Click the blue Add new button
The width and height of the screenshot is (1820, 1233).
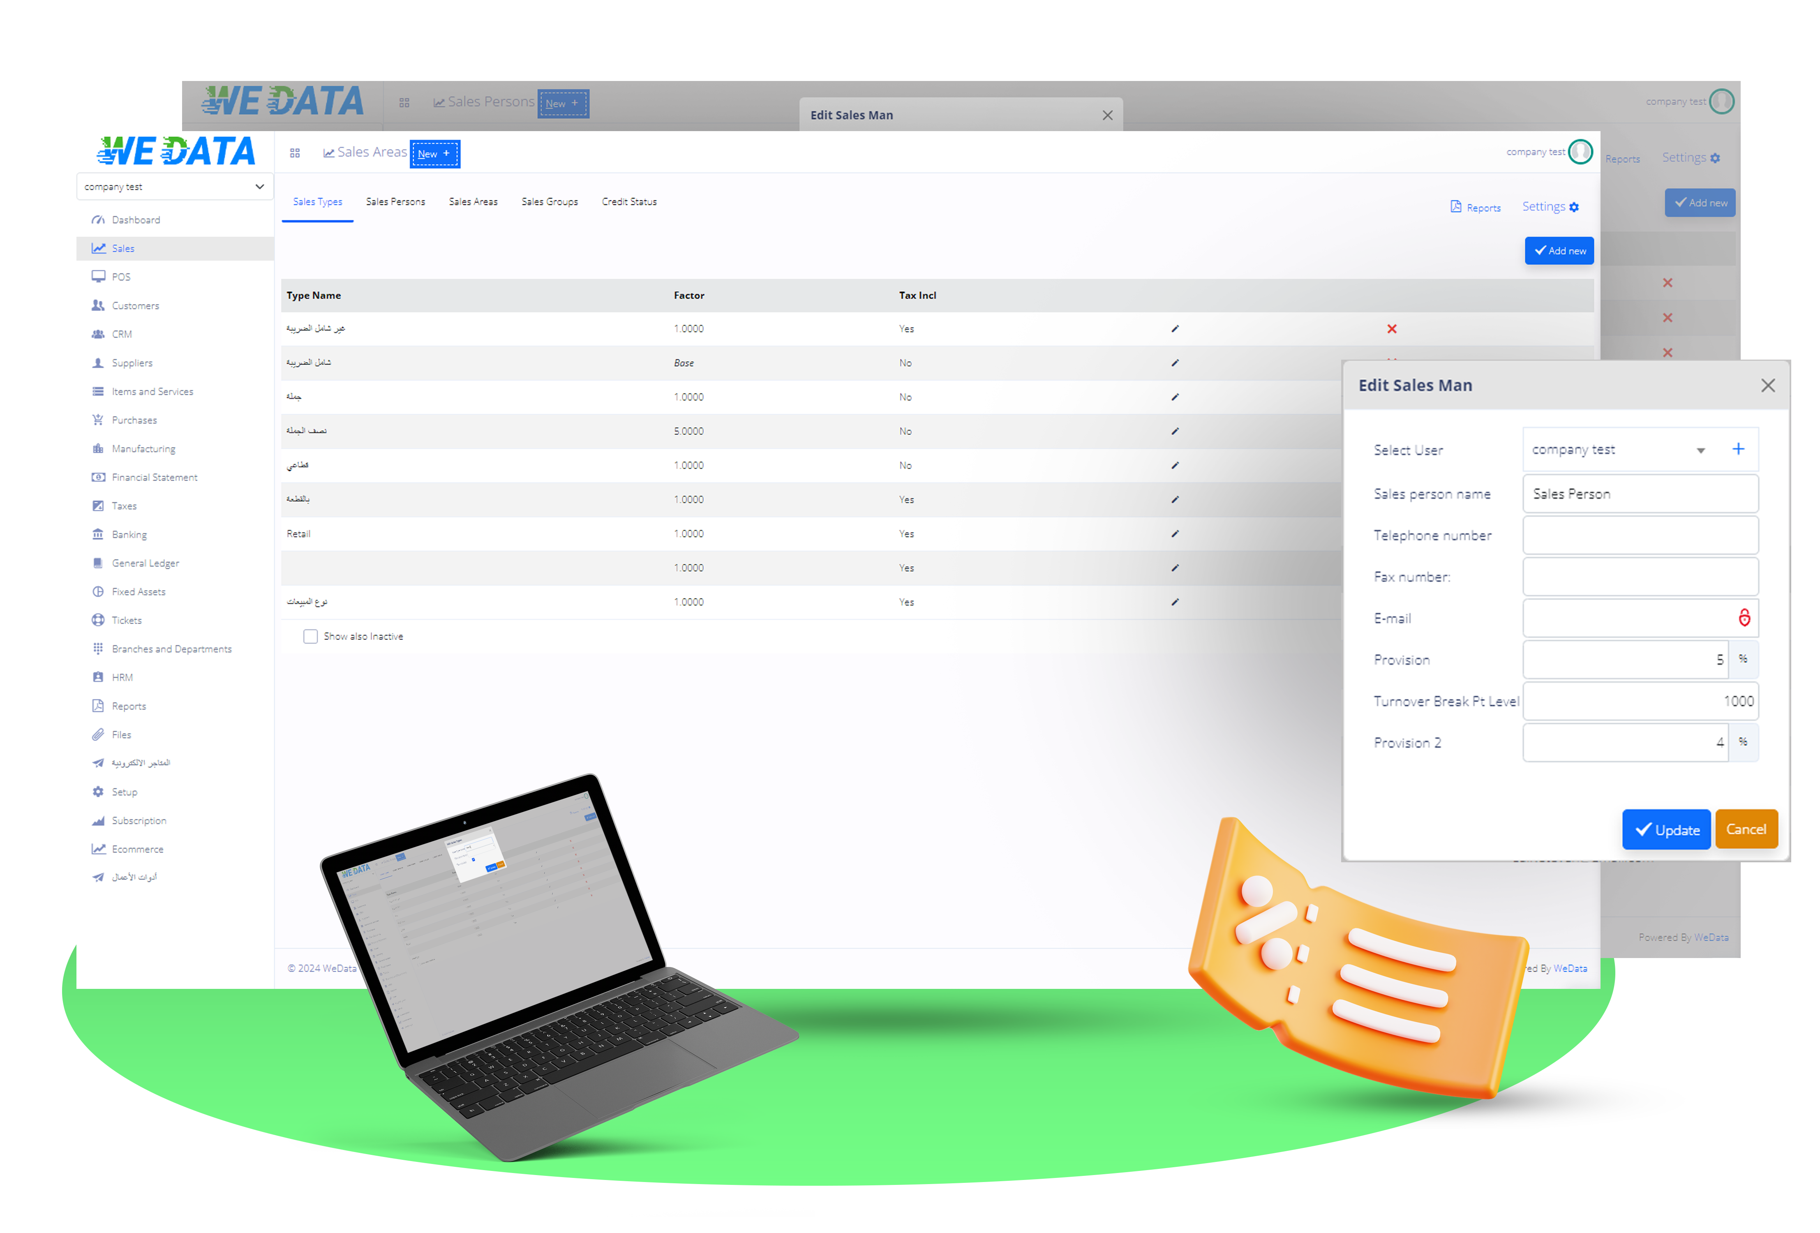click(1559, 251)
